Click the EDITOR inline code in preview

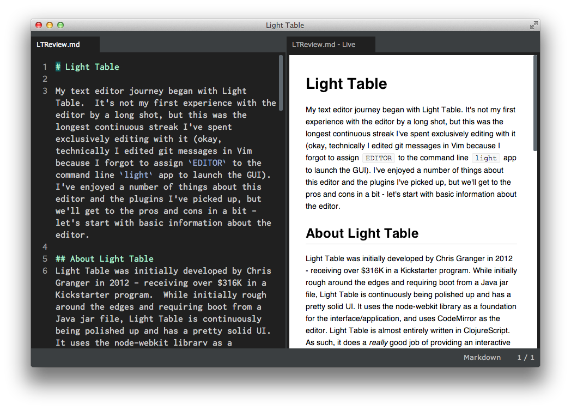(378, 158)
